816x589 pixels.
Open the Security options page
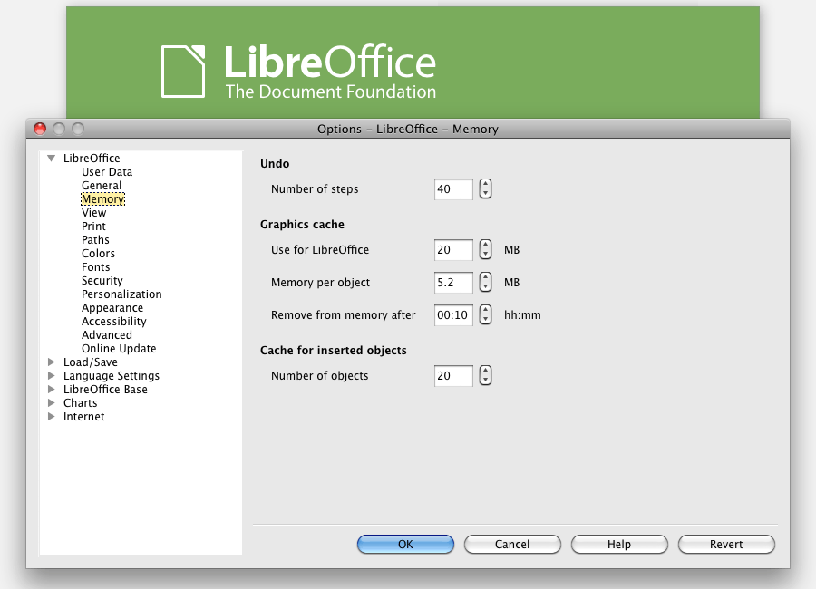tap(102, 280)
